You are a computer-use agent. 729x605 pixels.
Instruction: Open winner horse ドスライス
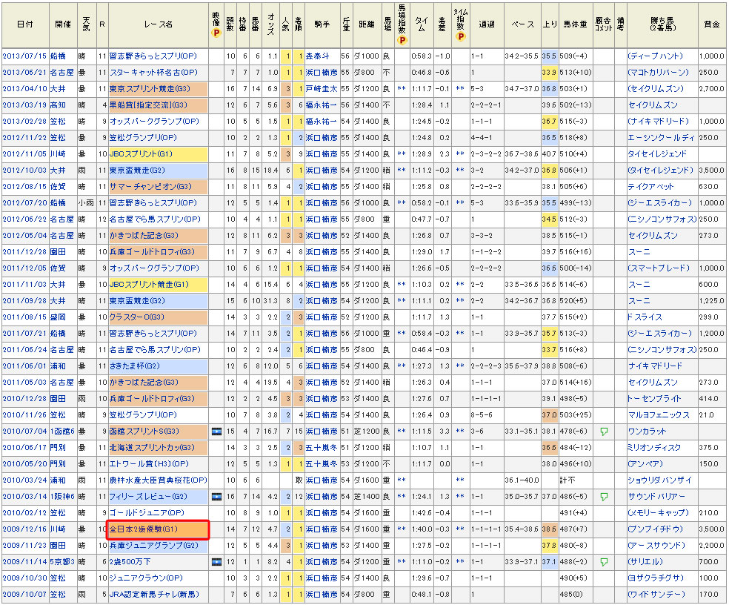[645, 317]
